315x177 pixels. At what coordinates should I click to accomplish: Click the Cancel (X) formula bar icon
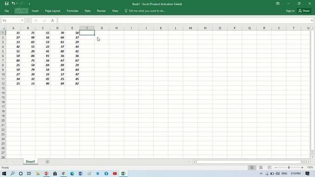(36, 21)
